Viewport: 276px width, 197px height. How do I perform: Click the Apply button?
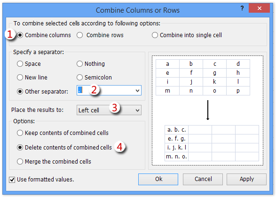[x=246, y=179]
